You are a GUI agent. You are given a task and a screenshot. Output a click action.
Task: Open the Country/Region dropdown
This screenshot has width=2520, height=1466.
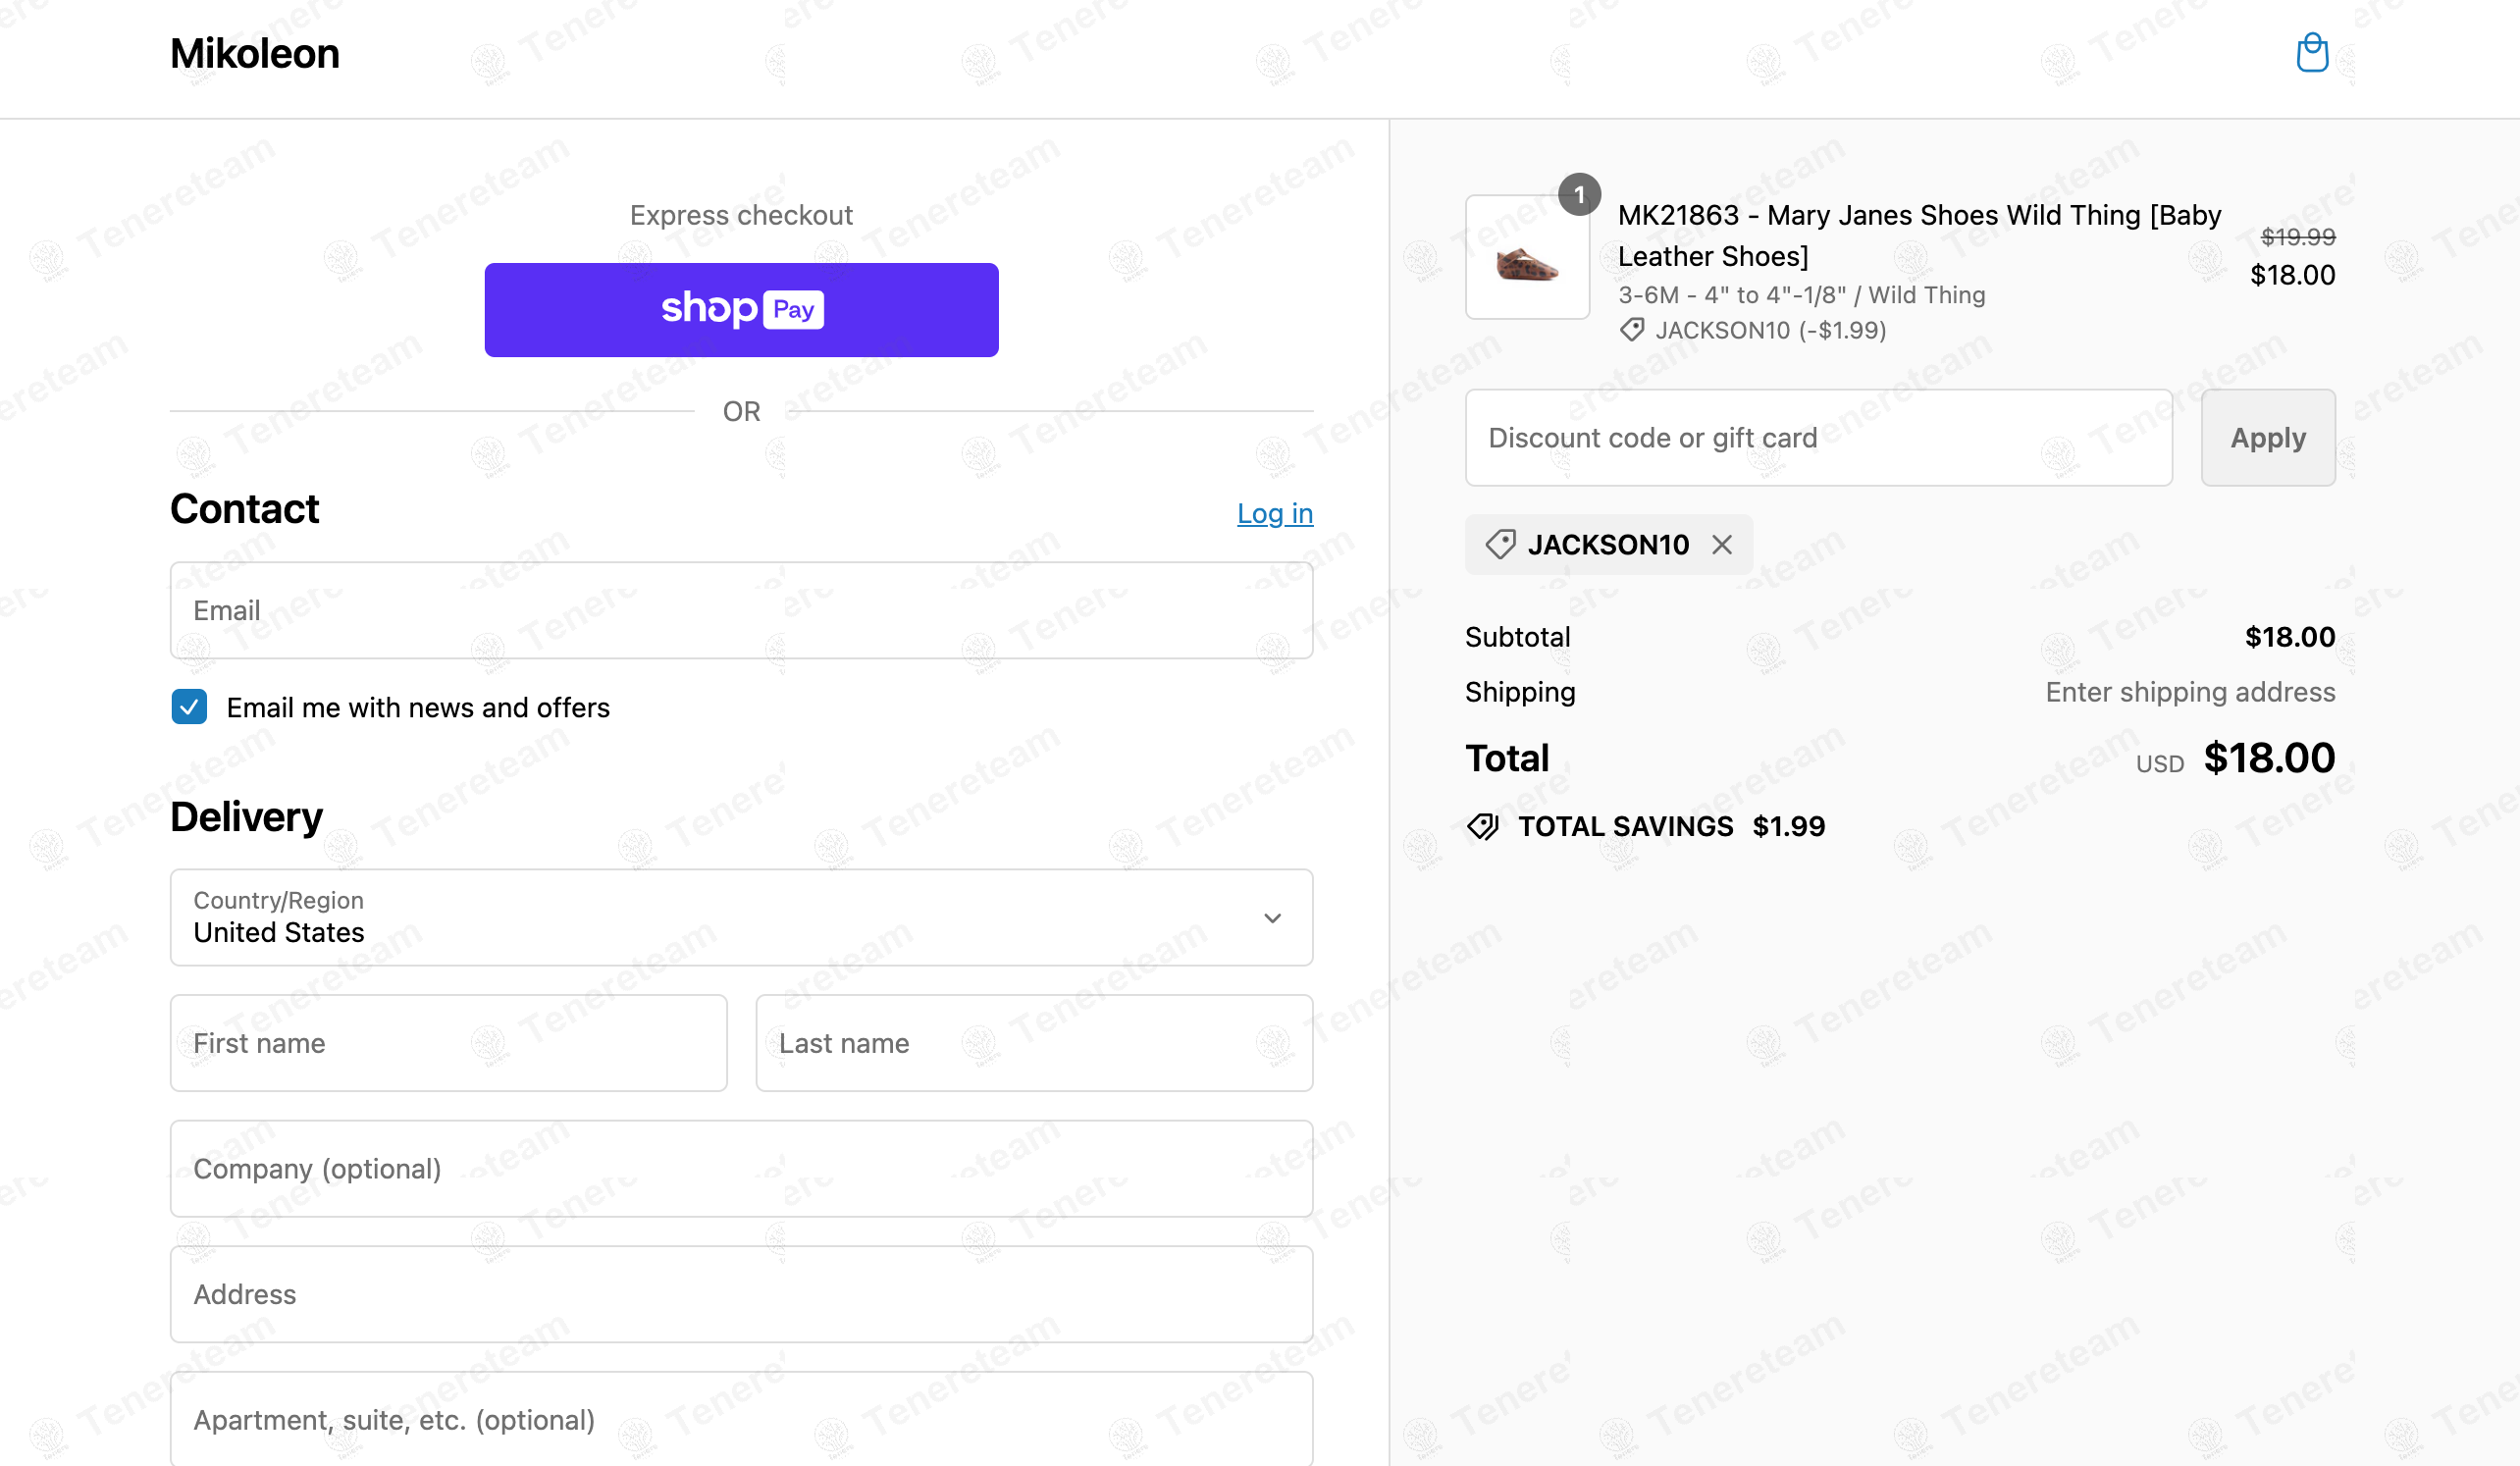click(741, 917)
